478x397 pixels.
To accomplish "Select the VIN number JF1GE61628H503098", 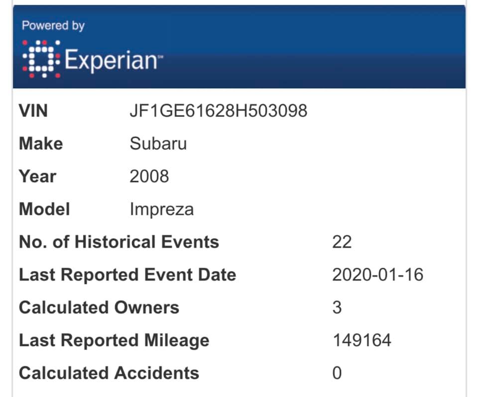I will coord(218,110).
